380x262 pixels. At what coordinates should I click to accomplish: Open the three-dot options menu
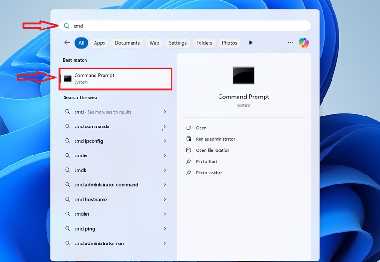tap(290, 43)
